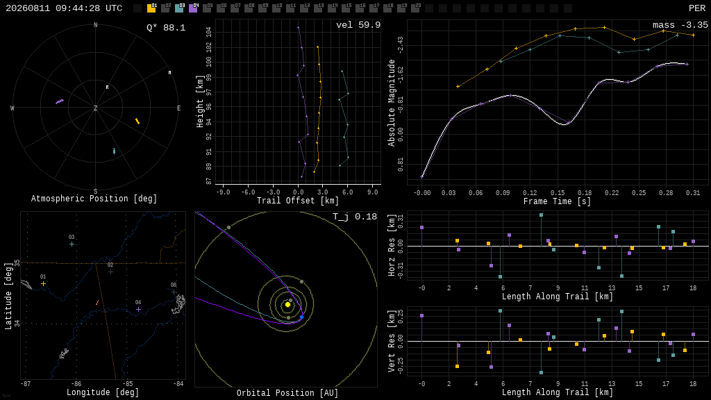
Task: Click the Trail Offset [km] axis label
Action: coord(298,201)
